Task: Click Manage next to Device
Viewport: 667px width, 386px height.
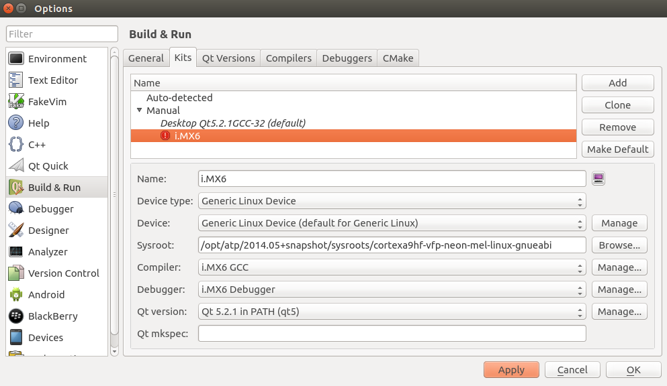Action: pyautogui.click(x=619, y=223)
